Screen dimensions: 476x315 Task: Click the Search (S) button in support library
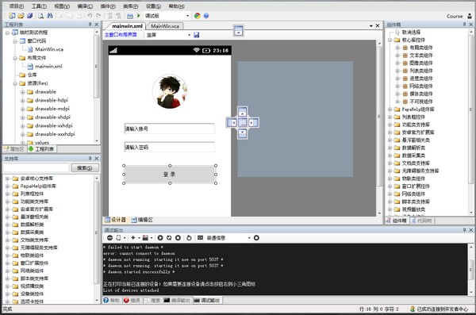[x=85, y=167]
